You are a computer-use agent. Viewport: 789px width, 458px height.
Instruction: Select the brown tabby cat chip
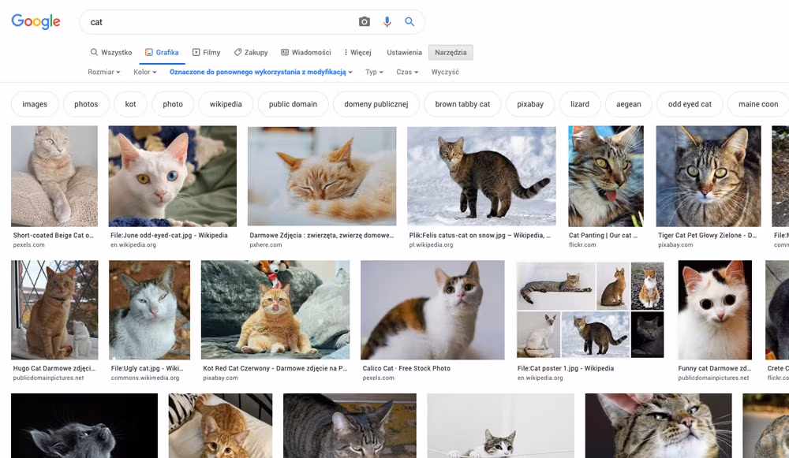pyautogui.click(x=462, y=104)
